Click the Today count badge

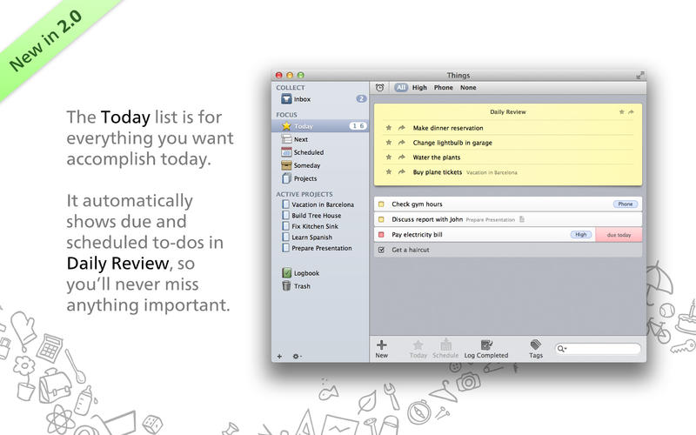(358, 126)
